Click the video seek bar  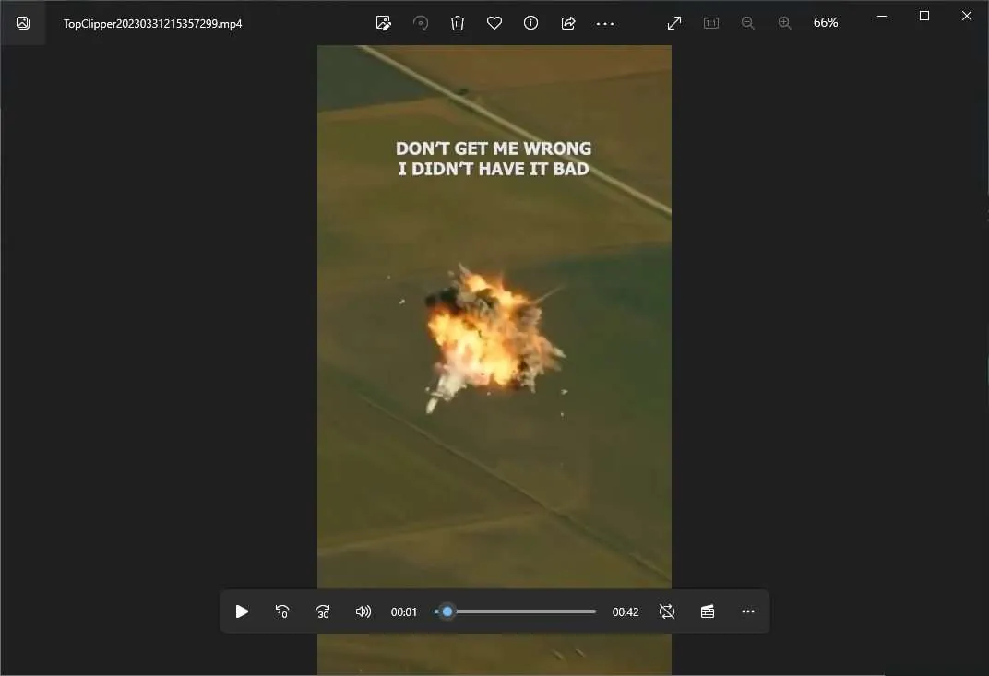coord(516,611)
